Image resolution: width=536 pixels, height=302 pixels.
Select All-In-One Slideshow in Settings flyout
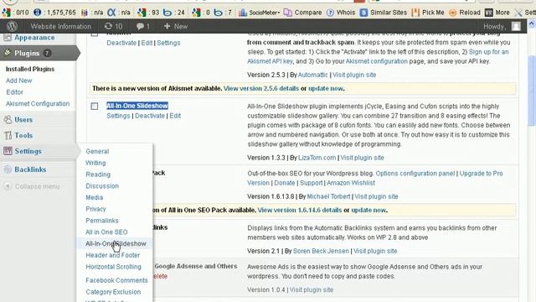[x=116, y=244]
